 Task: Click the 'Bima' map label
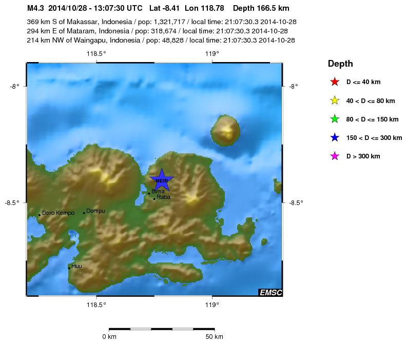click(158, 191)
